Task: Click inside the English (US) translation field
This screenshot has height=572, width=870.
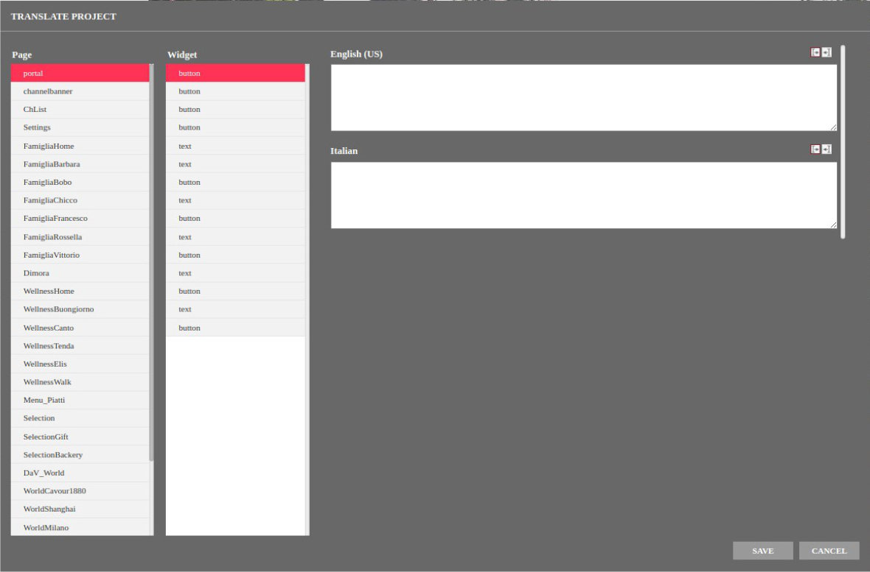Action: [x=582, y=97]
